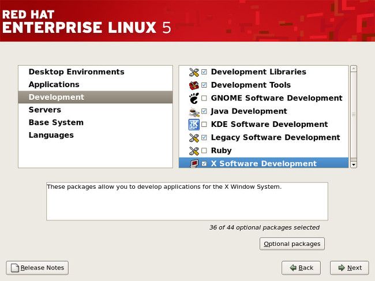Click the package list scrollbar up arrow

click(x=354, y=69)
